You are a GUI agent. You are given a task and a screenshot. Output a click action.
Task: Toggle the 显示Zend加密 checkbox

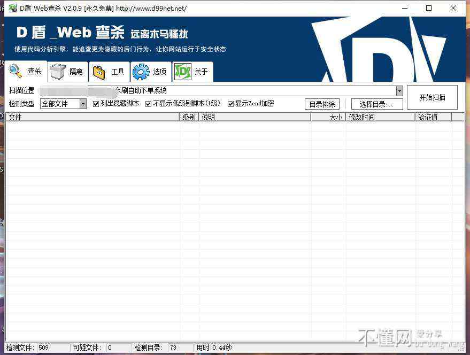tap(230, 104)
